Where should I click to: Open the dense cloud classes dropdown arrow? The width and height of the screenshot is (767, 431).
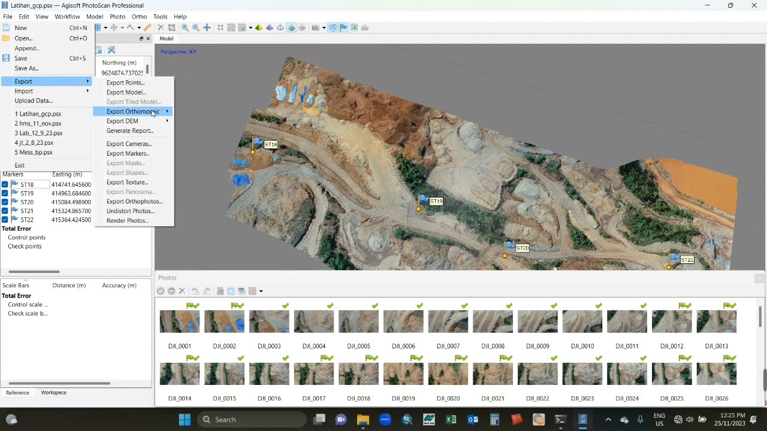coord(250,28)
